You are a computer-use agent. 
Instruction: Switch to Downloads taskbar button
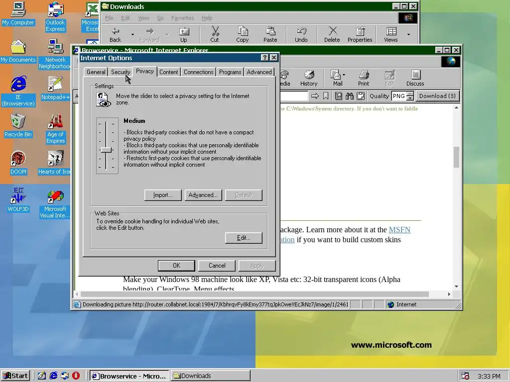point(210,376)
